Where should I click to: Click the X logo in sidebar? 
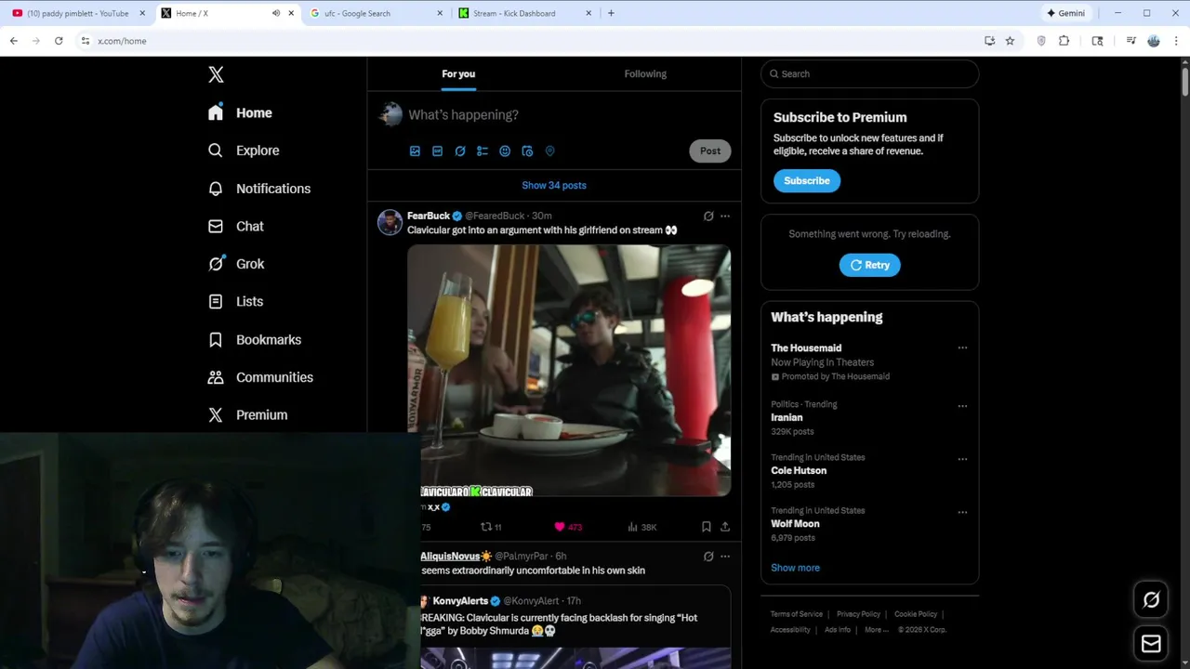pos(216,75)
